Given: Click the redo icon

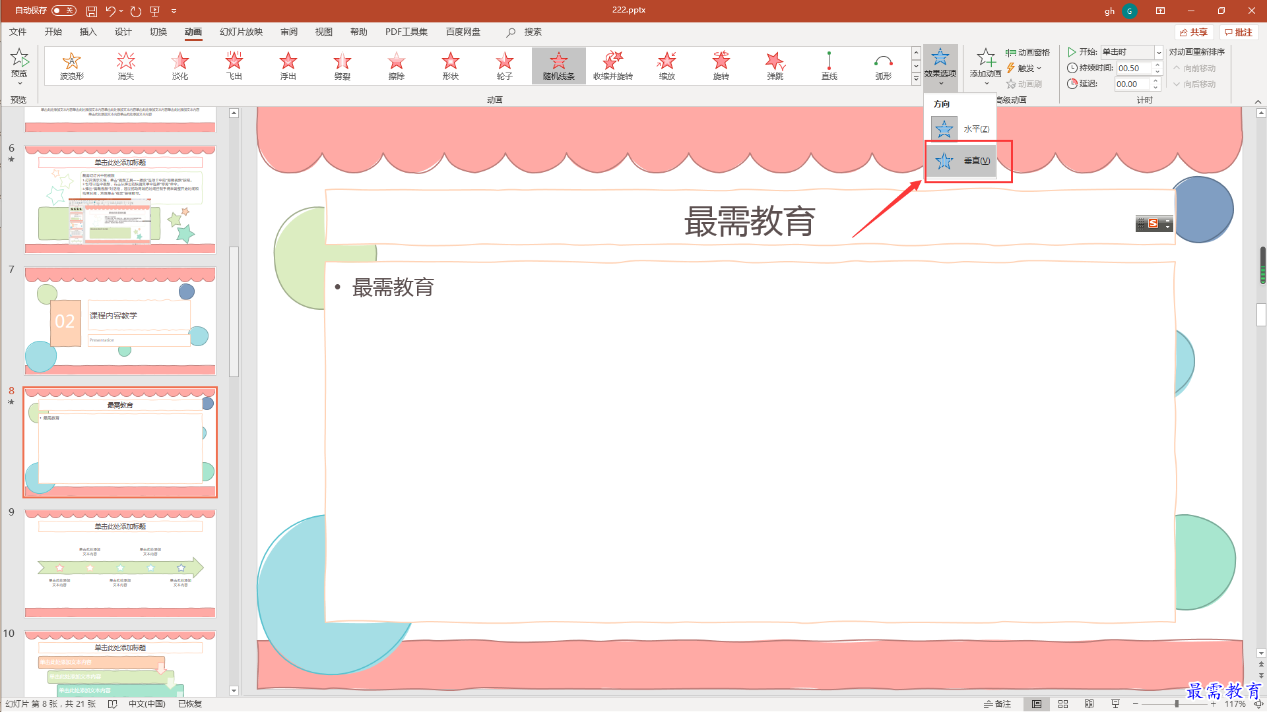Looking at the screenshot, I should (135, 11).
